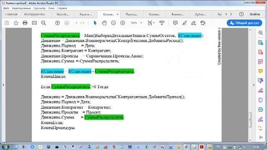Switch to the Sbornik document tab

pyautogui.click(x=63, y=15)
